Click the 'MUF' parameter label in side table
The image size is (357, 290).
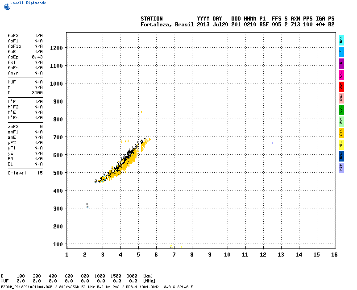coord(12,82)
